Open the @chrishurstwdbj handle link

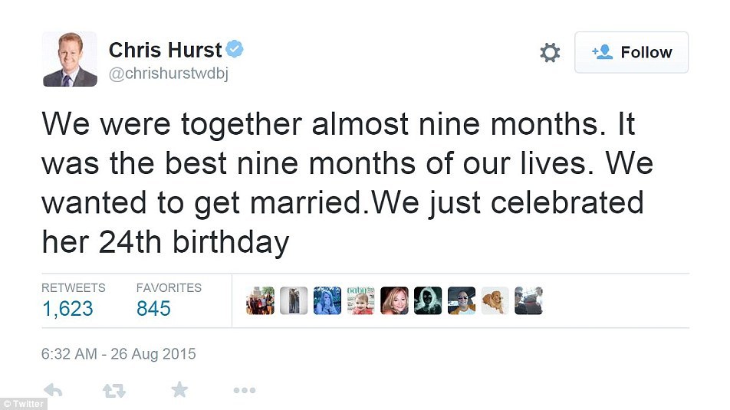(x=169, y=74)
